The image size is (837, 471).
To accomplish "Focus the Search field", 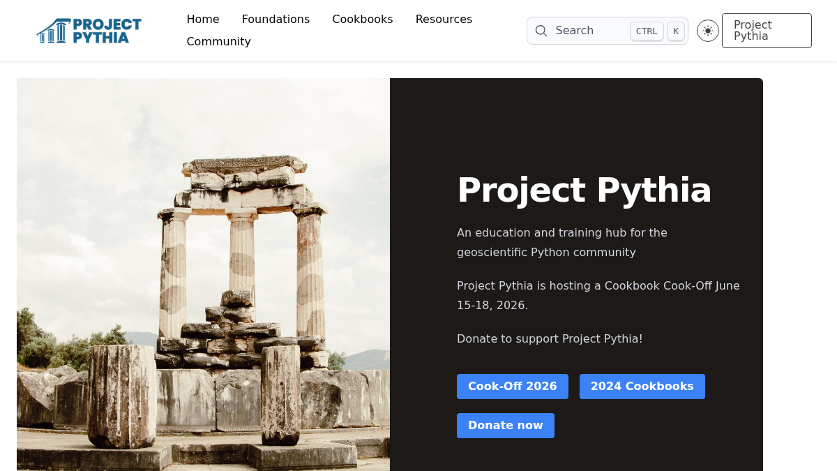I will (x=608, y=31).
